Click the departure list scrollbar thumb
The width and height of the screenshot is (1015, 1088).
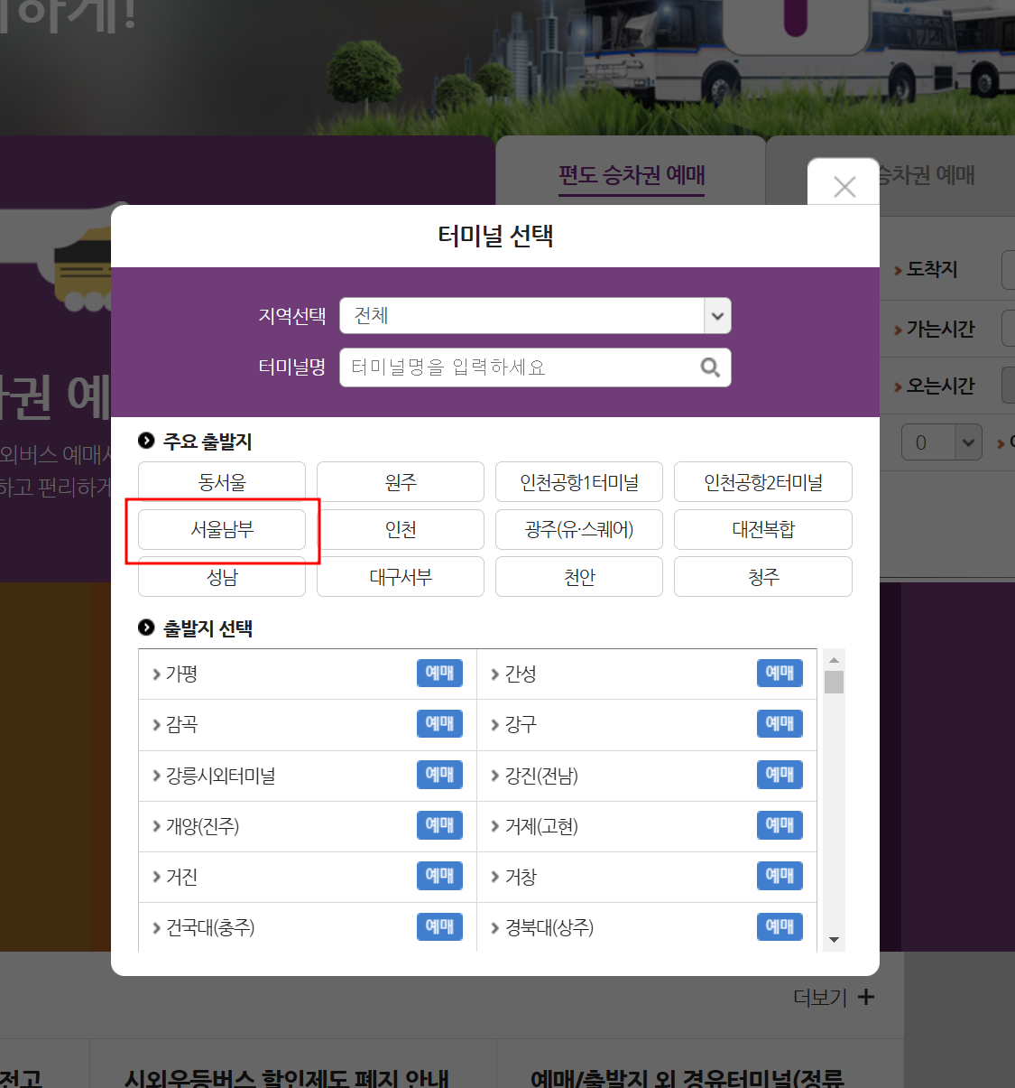point(834,682)
